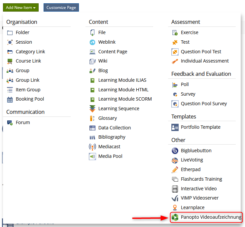Click the Data Collection table icon
This screenshot has width=245, height=227.
click(92, 128)
